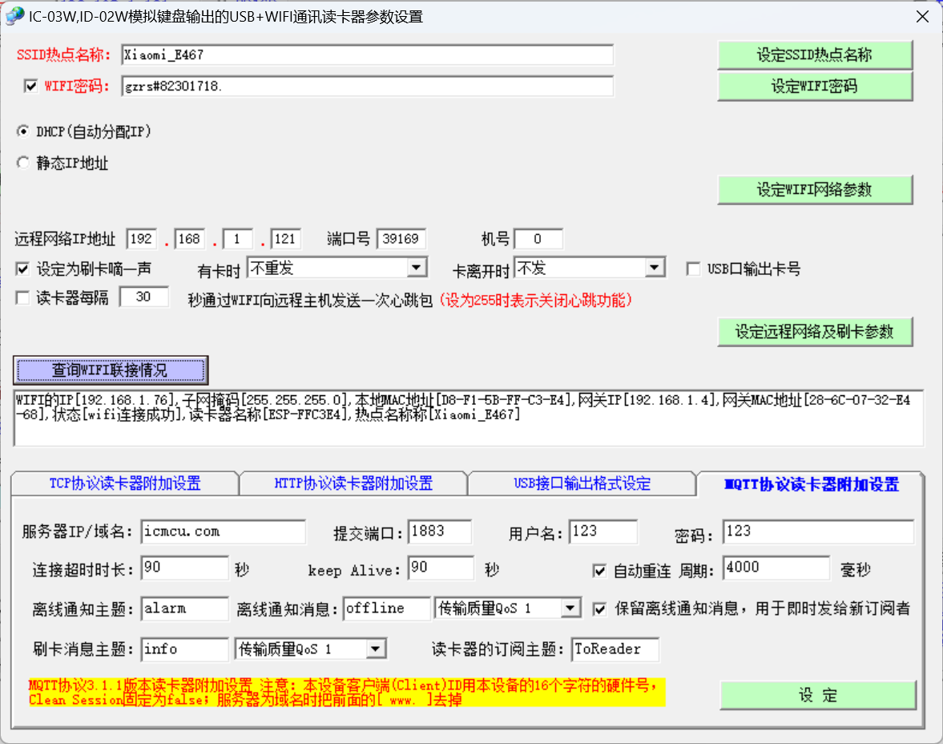Open the HTTP协议读卡器附加设置 tab
This screenshot has width=943, height=744.
pyautogui.click(x=353, y=483)
